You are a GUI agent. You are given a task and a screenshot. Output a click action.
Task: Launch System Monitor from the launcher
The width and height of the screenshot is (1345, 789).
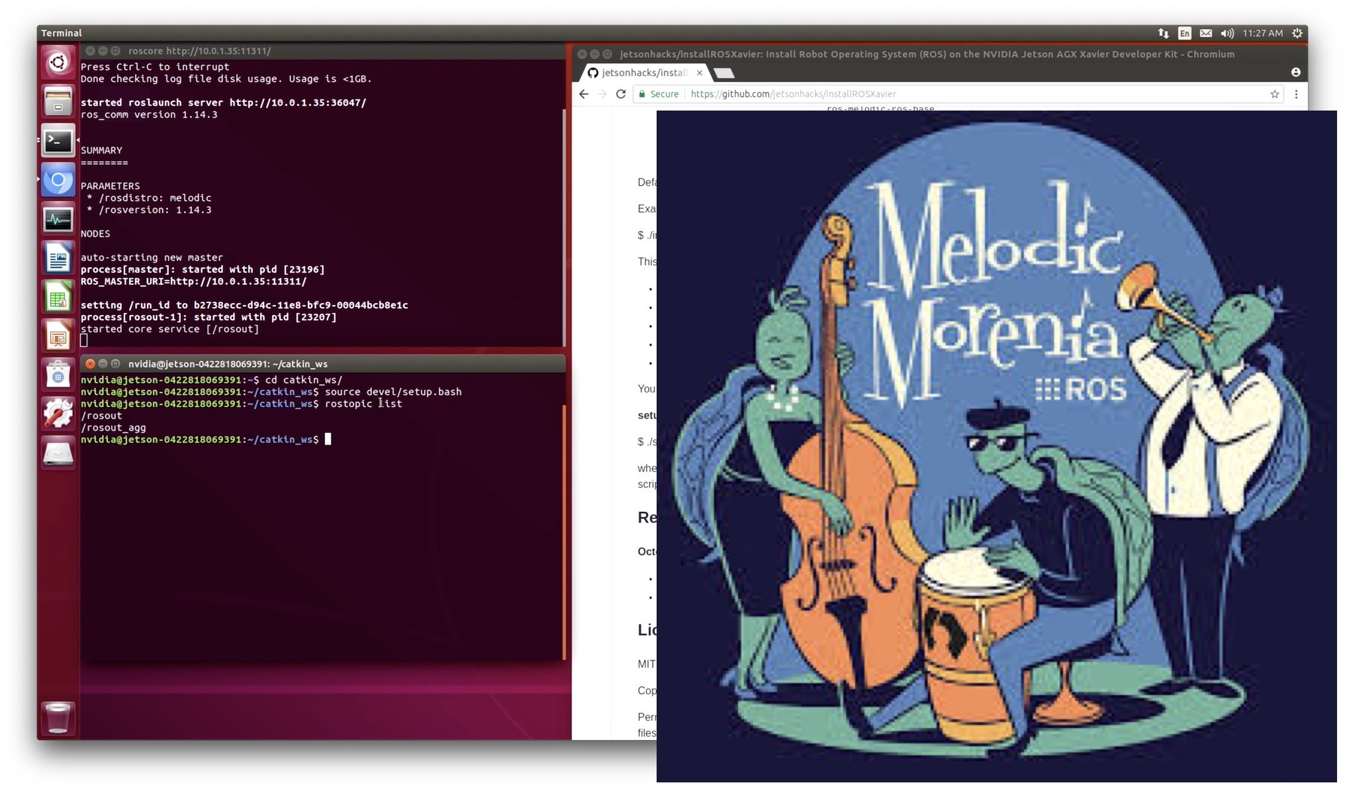tap(58, 219)
